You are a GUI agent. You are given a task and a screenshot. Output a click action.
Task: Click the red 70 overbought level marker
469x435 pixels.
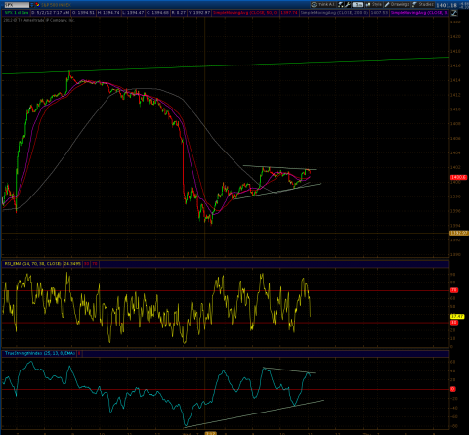click(x=454, y=290)
